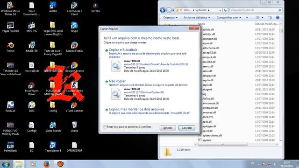Select AltTab.dll in file list
This screenshot has width=299, height=168.
pyautogui.click(x=208, y=98)
